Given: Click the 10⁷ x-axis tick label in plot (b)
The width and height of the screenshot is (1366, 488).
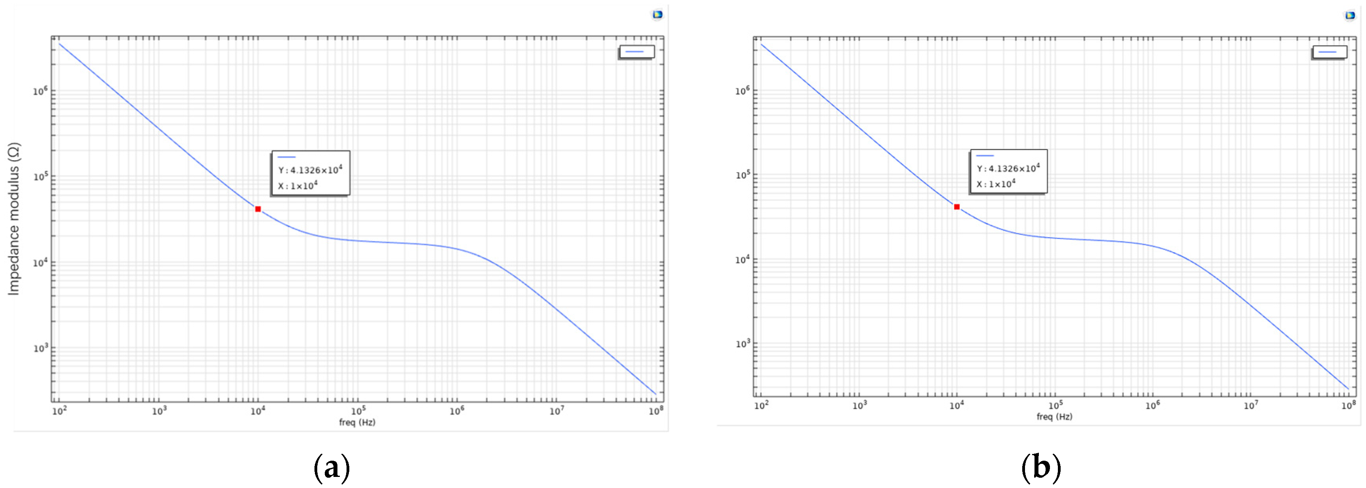Looking at the screenshot, I should pos(1250,405).
